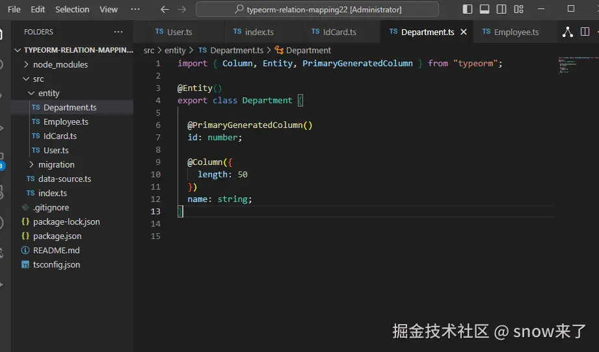Viewport: 599px width, 352px height.
Task: Open the customize layout icon
Action: pos(518,9)
